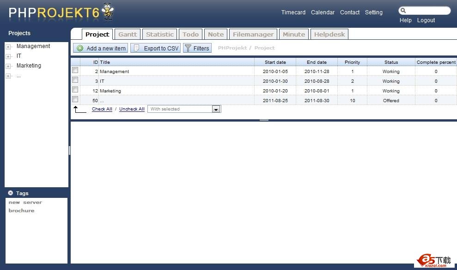Image resolution: width=457 pixels, height=270 pixels.
Task: Click the vertical splitter handle beside the tree
Action: click(69, 150)
